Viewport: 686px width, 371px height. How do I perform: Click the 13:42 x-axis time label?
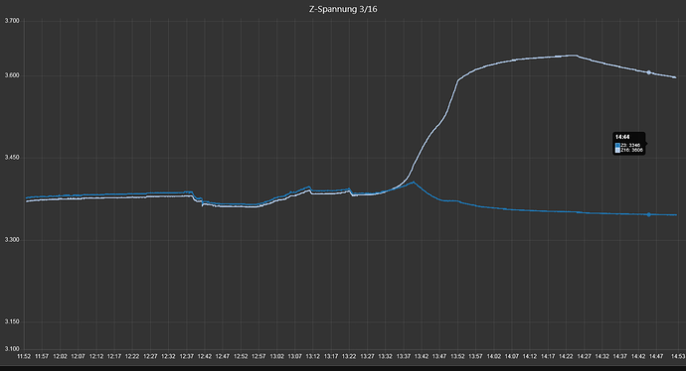(x=422, y=356)
